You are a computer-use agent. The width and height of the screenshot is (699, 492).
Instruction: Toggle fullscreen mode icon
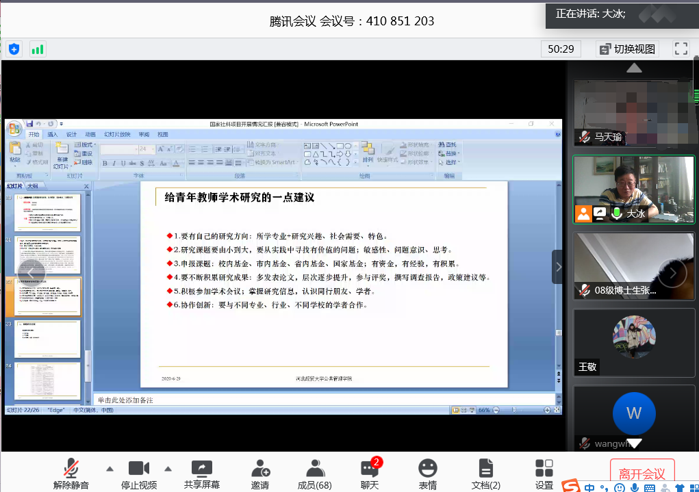681,49
